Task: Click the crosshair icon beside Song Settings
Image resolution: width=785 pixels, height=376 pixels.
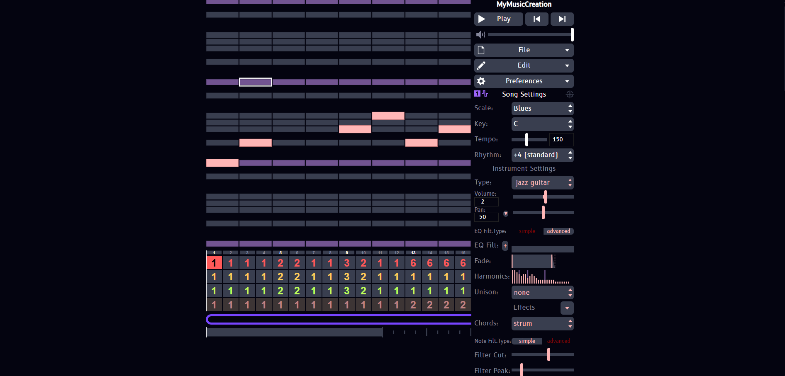Action: [569, 95]
